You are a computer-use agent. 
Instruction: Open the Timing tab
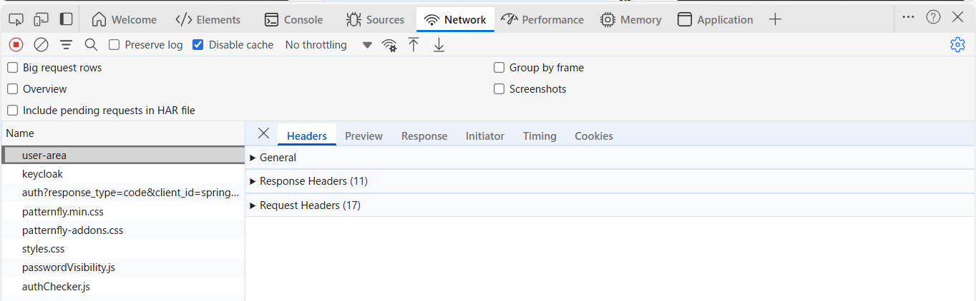(540, 136)
